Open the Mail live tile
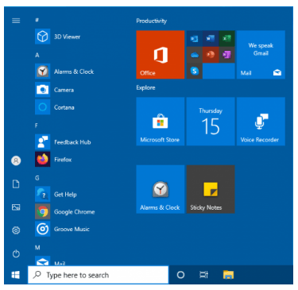Image resolution: width=298 pixels, height=290 pixels. pos(261,55)
